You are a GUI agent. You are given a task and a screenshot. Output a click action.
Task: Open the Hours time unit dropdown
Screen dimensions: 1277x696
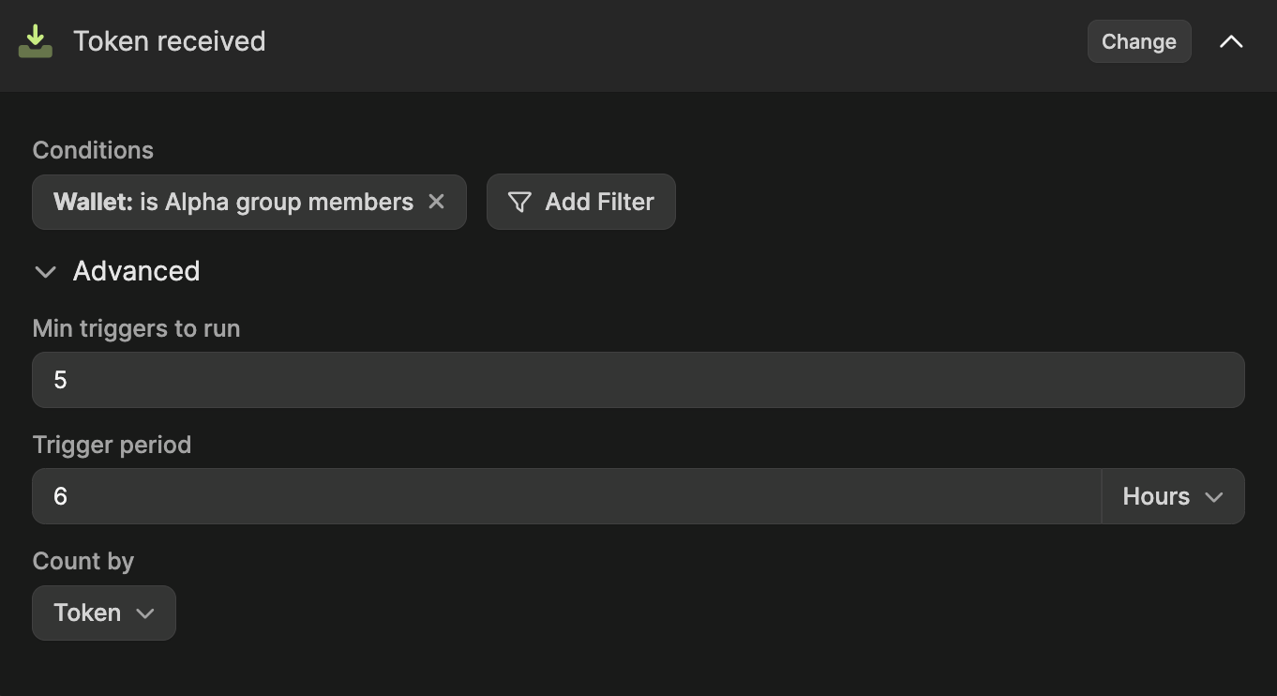(x=1172, y=496)
